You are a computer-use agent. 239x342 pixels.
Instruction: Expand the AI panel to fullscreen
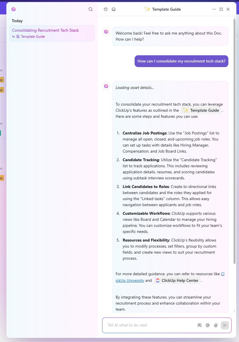pyautogui.click(x=221, y=9)
